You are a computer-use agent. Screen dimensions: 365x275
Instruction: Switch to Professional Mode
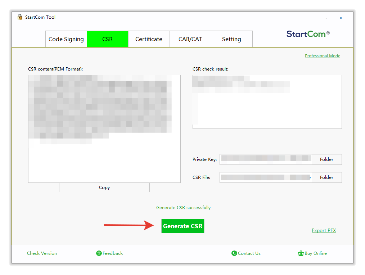click(323, 56)
